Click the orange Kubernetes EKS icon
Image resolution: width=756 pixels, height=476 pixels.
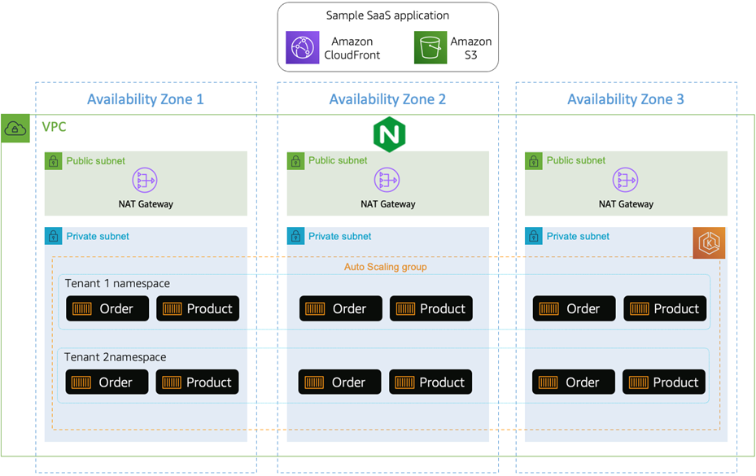pos(709,243)
